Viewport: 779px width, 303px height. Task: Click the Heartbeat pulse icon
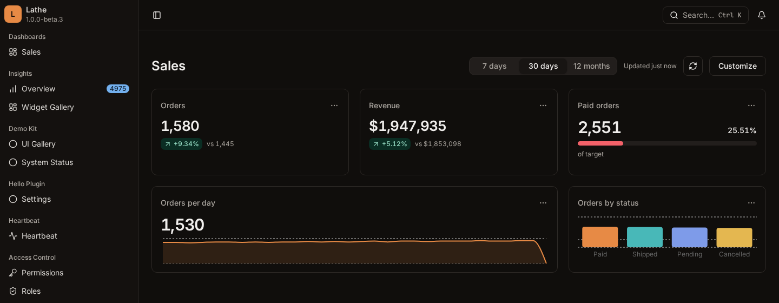[x=13, y=236]
